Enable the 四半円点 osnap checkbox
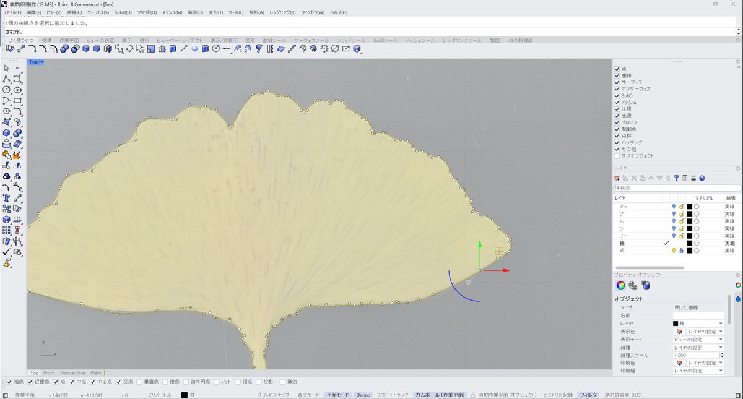743x399 pixels. 185,382
